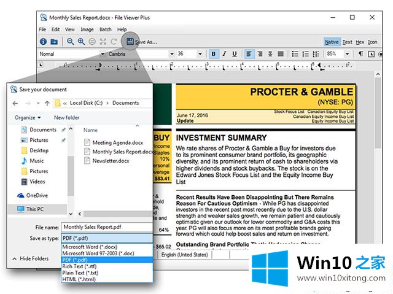393x294 pixels.
Task: Open recent locations dropdown arrow in dialog
Action: click(38, 103)
